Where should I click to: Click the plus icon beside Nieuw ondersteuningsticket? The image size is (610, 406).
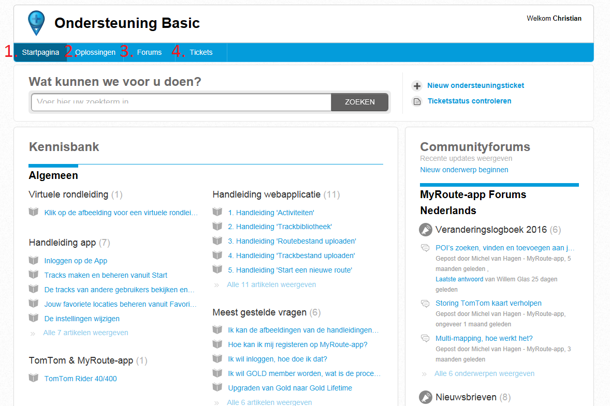click(417, 86)
